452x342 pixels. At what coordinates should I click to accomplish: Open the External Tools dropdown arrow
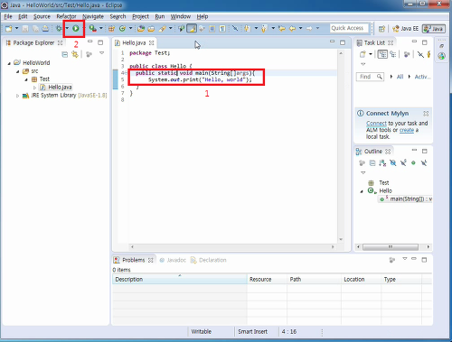[x=101, y=28]
